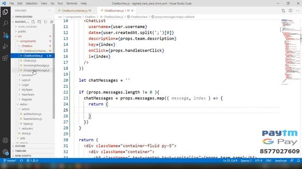This screenshot has height=169, width=302.
Task: Open the Run menu
Action: pyautogui.click(x=60, y=3)
